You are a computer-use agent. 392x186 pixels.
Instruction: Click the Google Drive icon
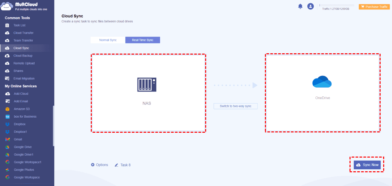point(7,147)
